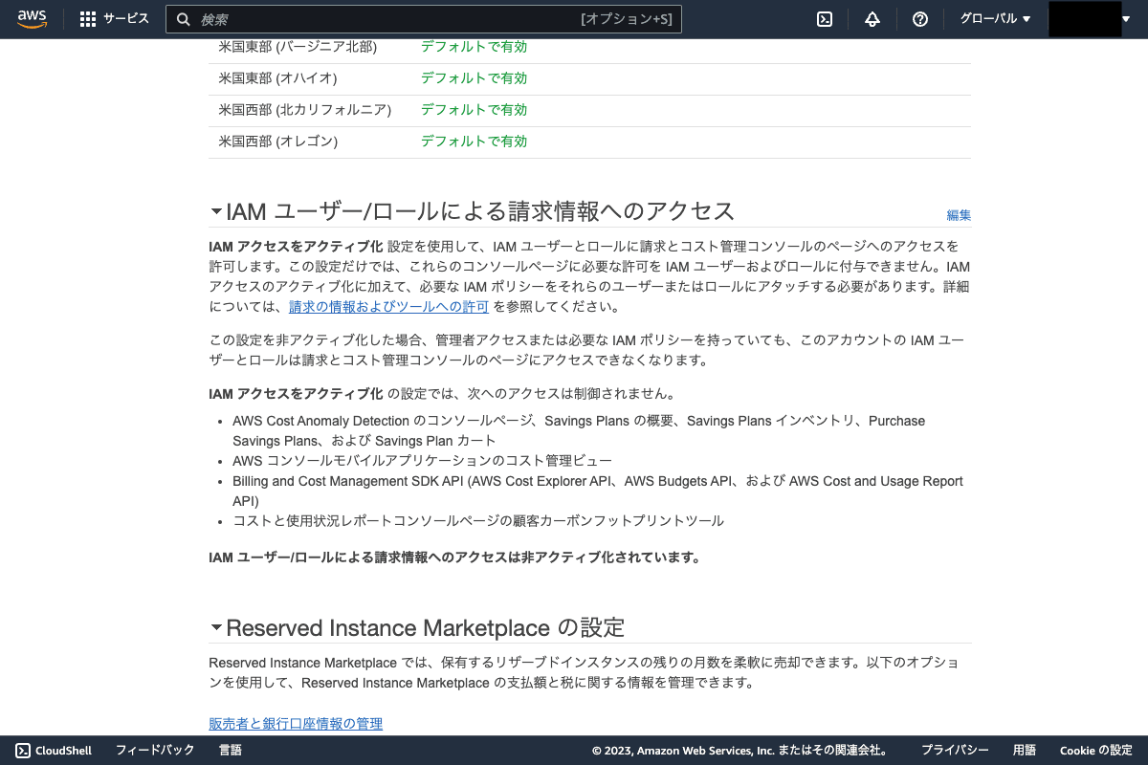Collapse the IAM ユーザー/ロール section
1148x765 pixels.
(216, 211)
